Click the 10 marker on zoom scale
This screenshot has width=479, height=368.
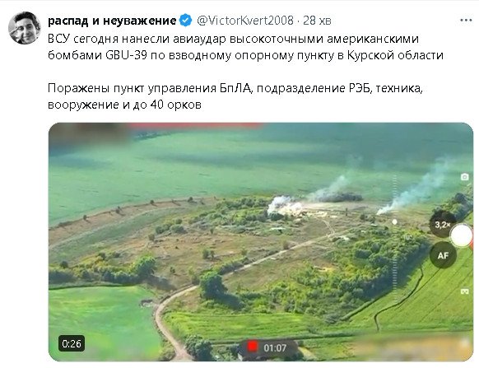point(407,237)
